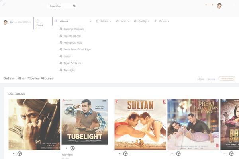The height and width of the screenshot is (159, 239).
Task: Open the Year menu
Action: 123,21
